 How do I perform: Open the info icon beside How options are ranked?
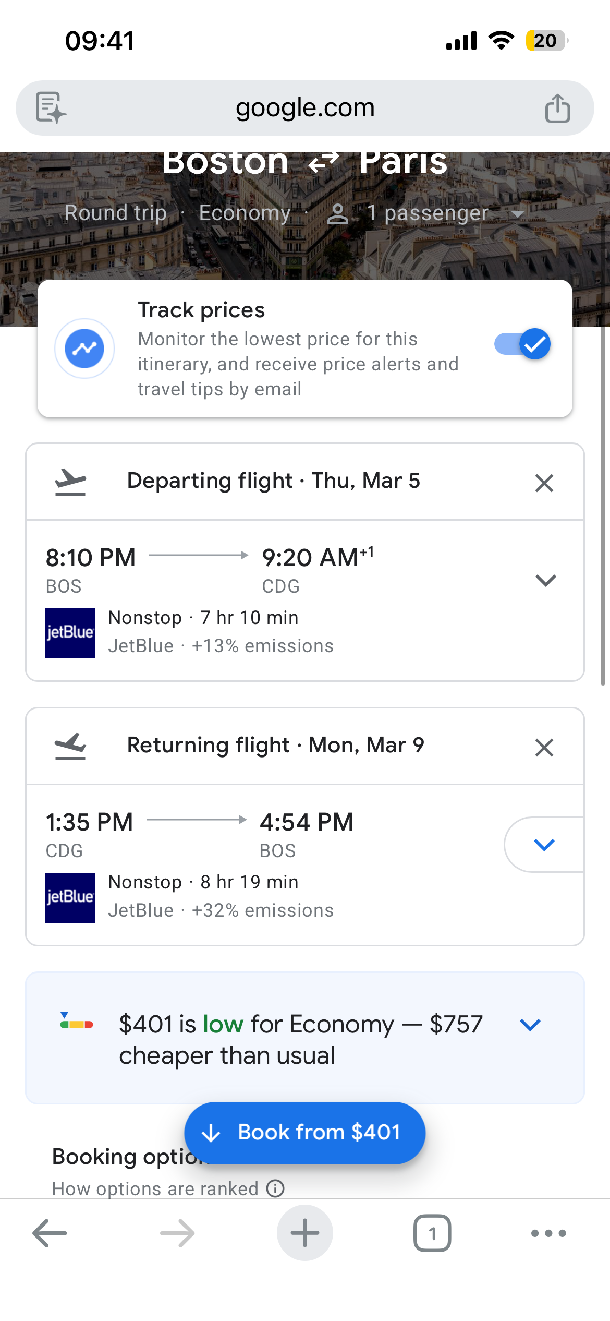[x=275, y=1188]
